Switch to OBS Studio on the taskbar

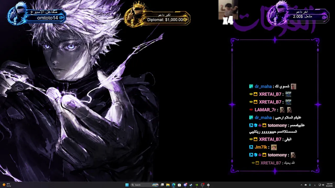[x=202, y=185]
